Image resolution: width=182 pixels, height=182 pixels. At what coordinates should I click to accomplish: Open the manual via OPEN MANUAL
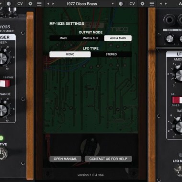65,159
